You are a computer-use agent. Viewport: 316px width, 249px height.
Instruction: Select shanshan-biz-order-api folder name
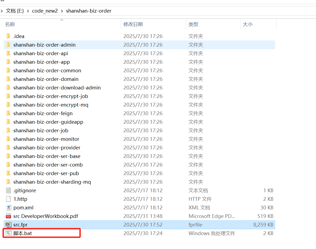[40, 53]
